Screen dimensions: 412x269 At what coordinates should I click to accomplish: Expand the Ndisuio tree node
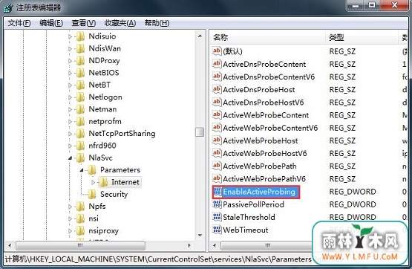pos(70,36)
